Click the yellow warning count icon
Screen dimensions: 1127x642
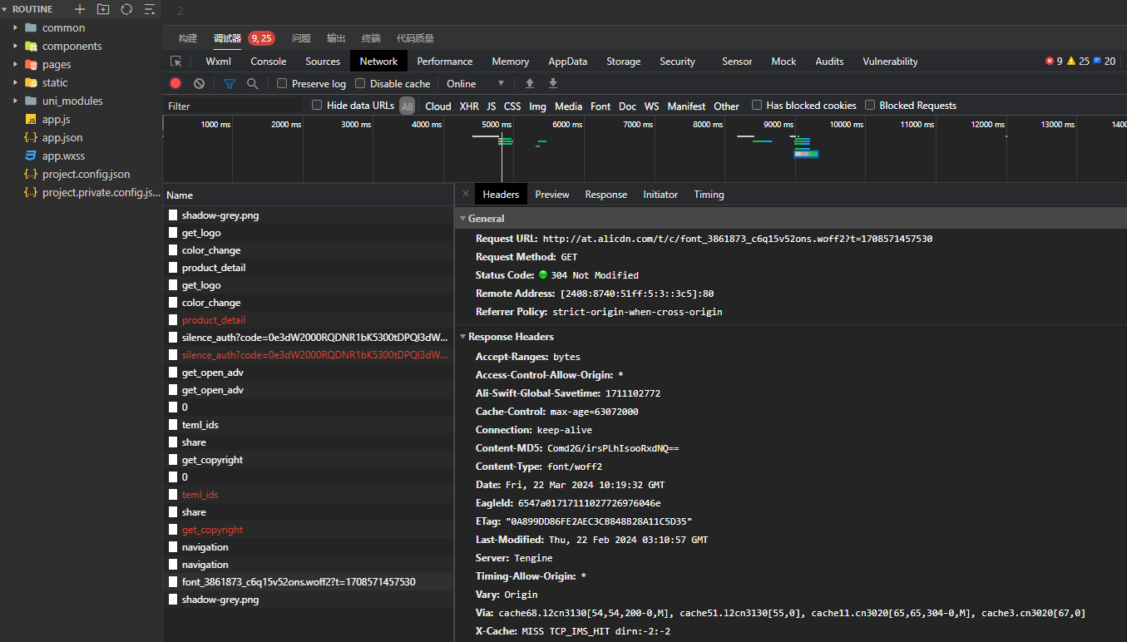point(1071,61)
